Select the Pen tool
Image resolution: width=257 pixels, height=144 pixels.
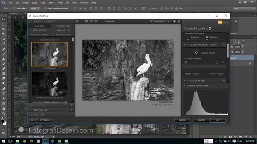pyautogui.click(x=4, y=89)
